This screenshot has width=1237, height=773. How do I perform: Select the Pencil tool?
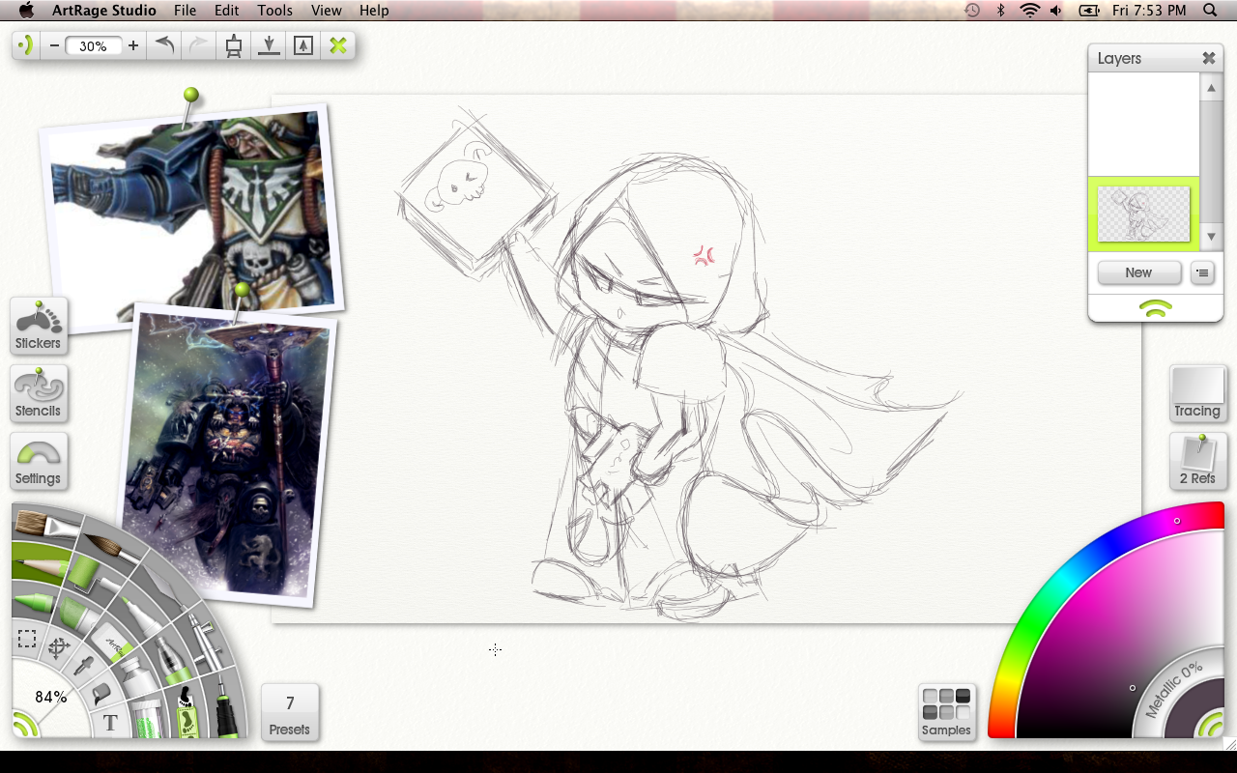(41, 566)
